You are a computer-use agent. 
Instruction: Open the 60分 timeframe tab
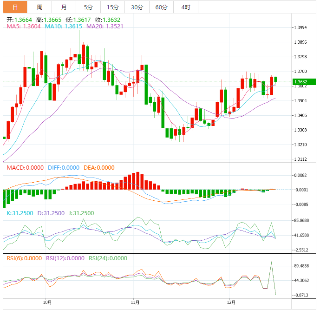(161, 7)
